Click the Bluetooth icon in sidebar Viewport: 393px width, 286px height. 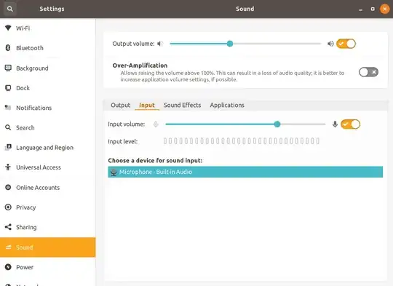click(x=8, y=47)
